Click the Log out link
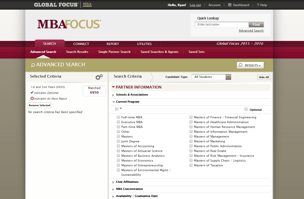This screenshot has width=304, height=199. pos(195,5)
